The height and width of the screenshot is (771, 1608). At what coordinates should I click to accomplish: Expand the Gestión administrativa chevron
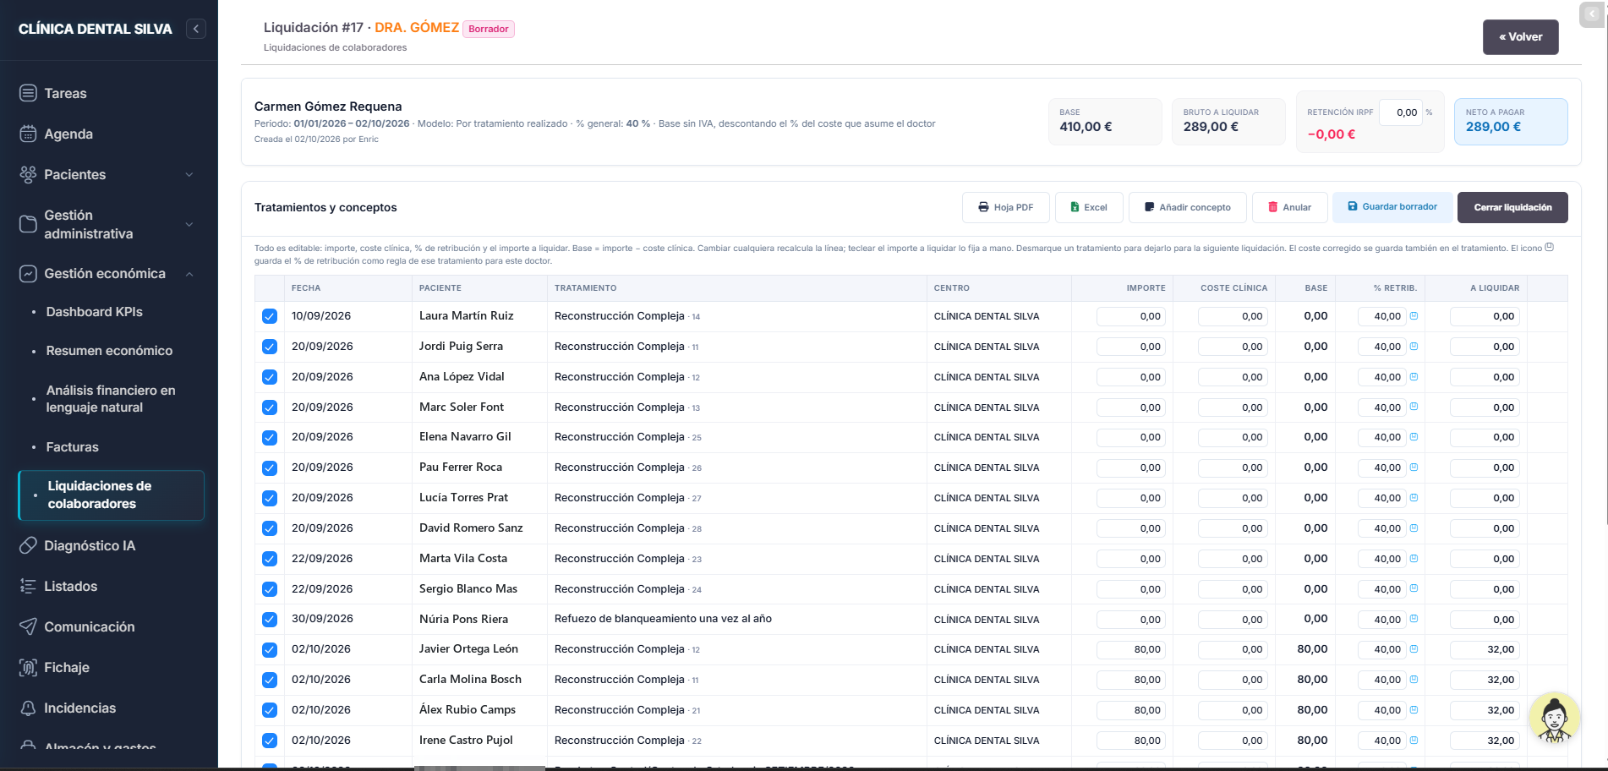tap(189, 224)
